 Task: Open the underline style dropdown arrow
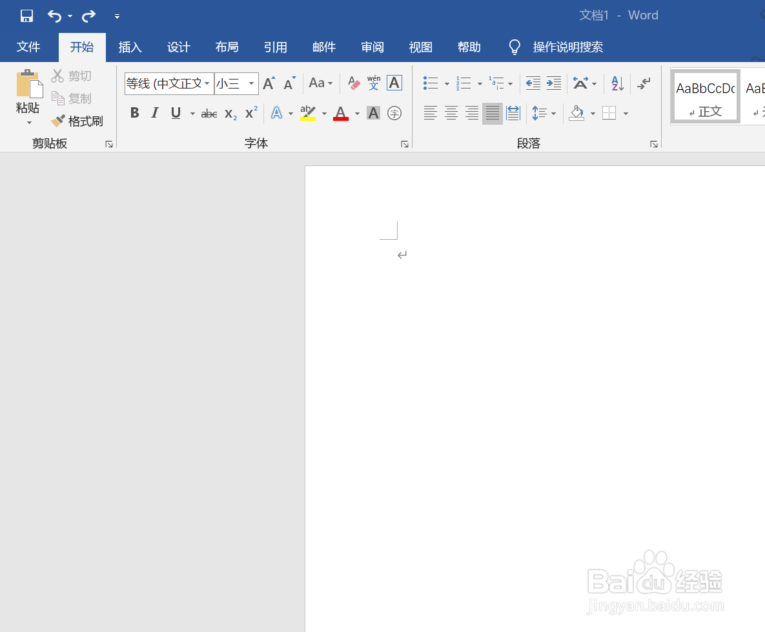[x=192, y=114]
